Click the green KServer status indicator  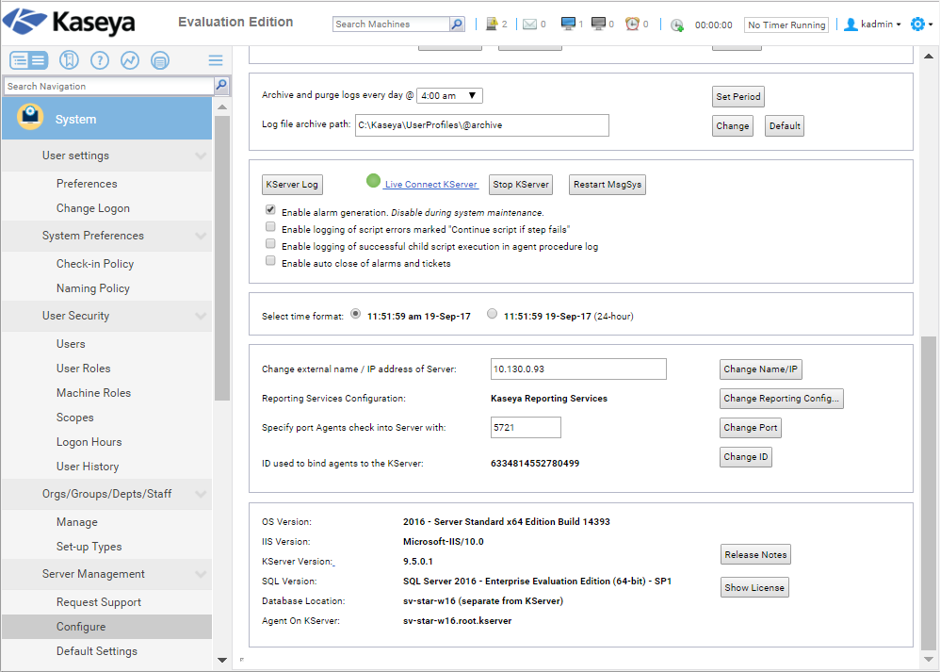coord(374,180)
